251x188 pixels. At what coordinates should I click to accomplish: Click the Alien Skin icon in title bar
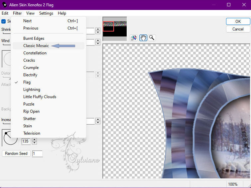pos(4,5)
